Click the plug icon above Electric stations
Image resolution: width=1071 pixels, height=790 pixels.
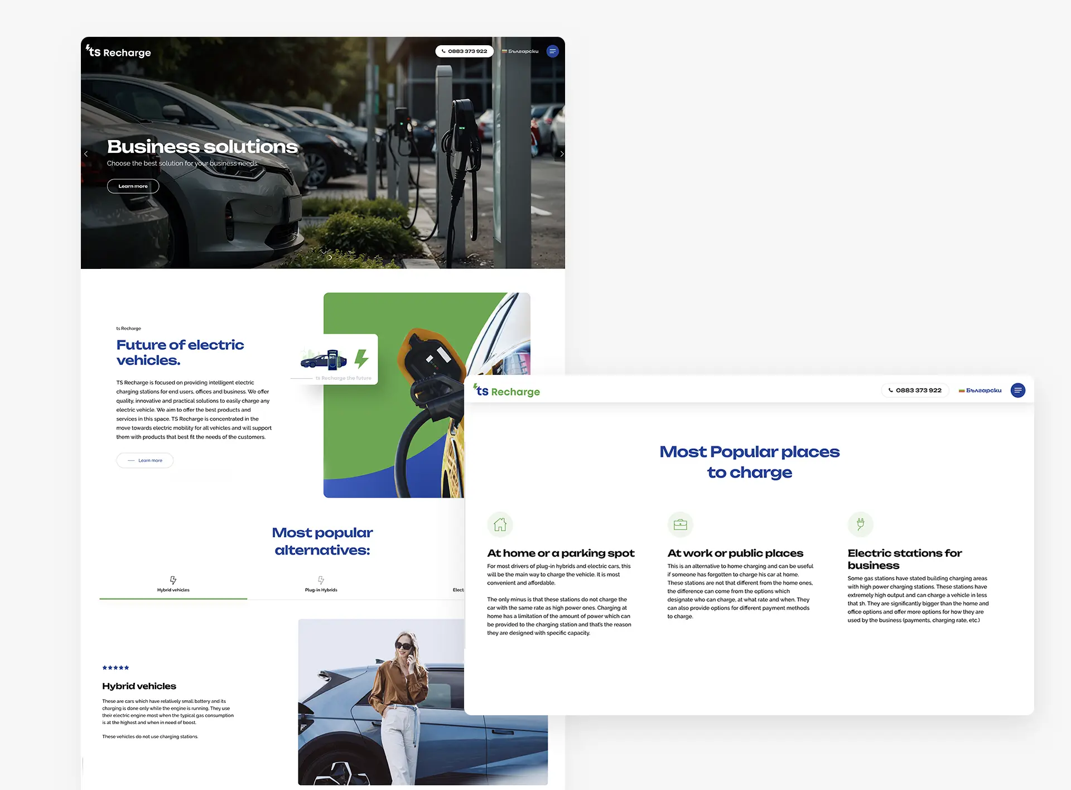860,524
